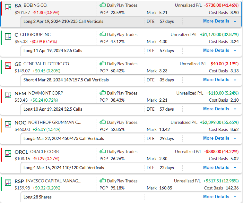Click 'Long 10 Apr 19, 2024 32.5 Calls'

pos(53,109)
